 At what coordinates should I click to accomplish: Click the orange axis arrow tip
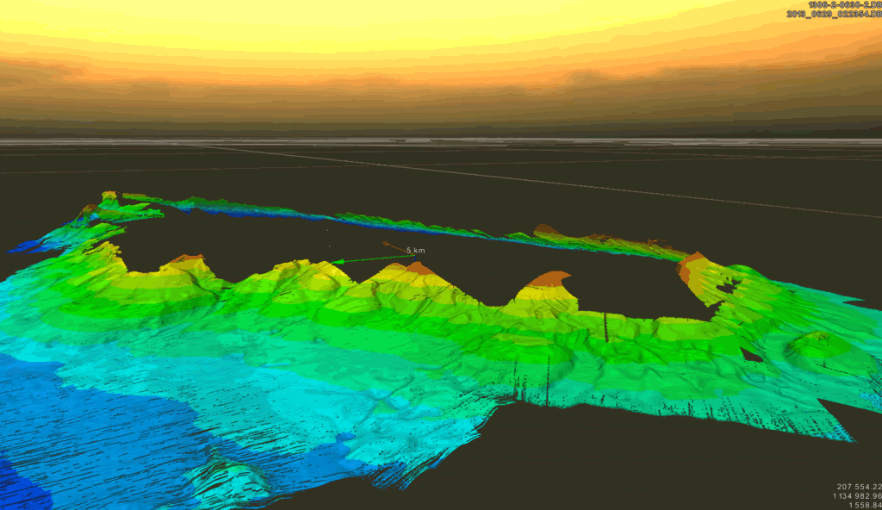pyautogui.click(x=385, y=244)
